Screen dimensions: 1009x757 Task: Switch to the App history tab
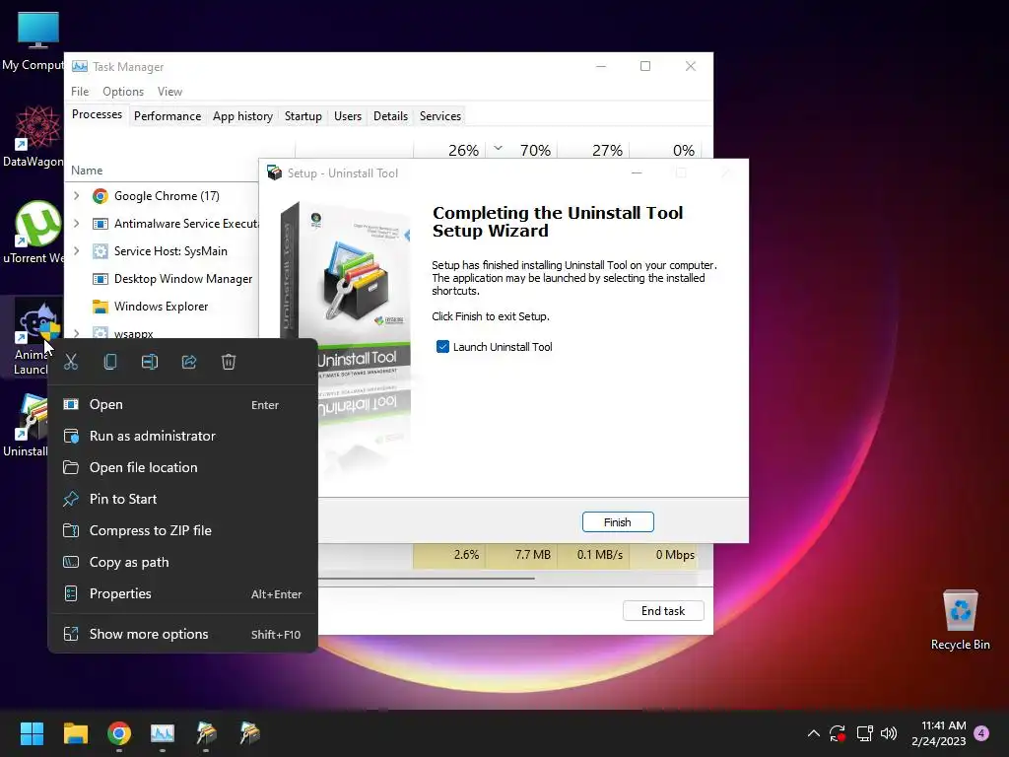coord(242,116)
